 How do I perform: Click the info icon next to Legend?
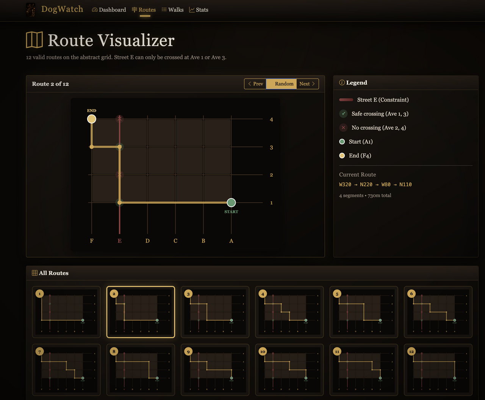pos(342,83)
